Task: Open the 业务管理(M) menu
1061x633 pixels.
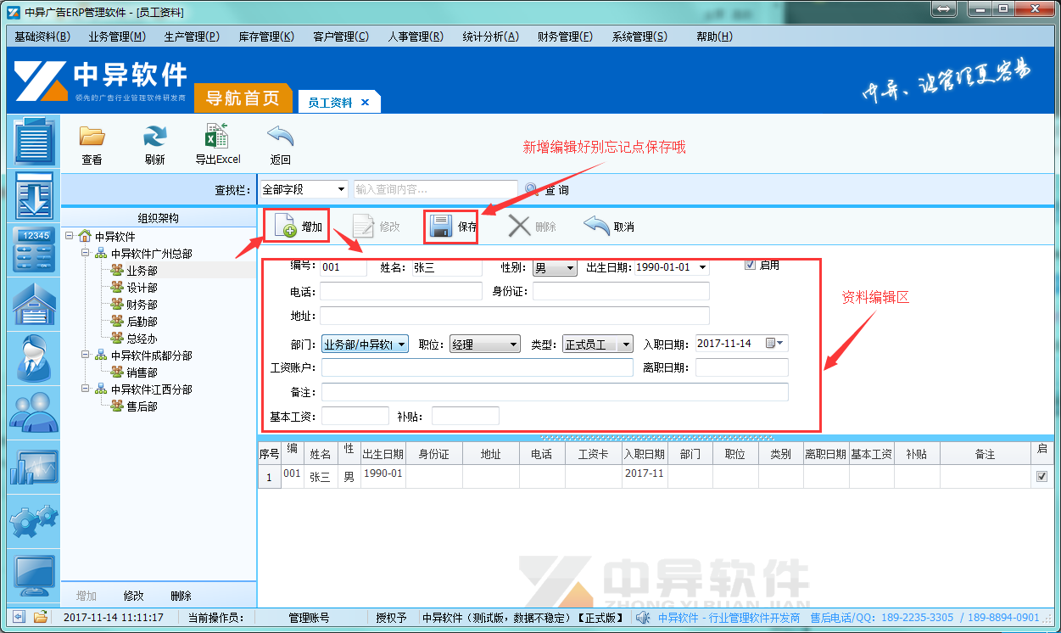Action: [x=117, y=36]
